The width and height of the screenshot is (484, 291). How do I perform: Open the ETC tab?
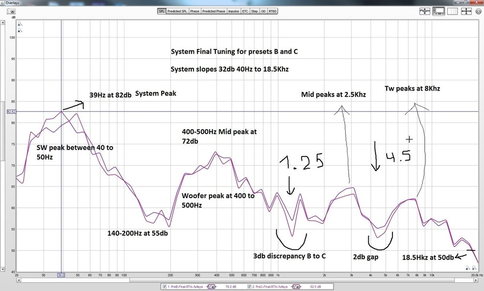pyautogui.click(x=245, y=11)
